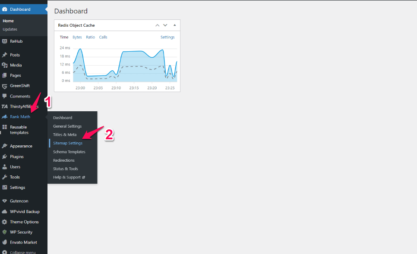Click the Tools wrench icon
The image size is (417, 254).
coord(4,177)
